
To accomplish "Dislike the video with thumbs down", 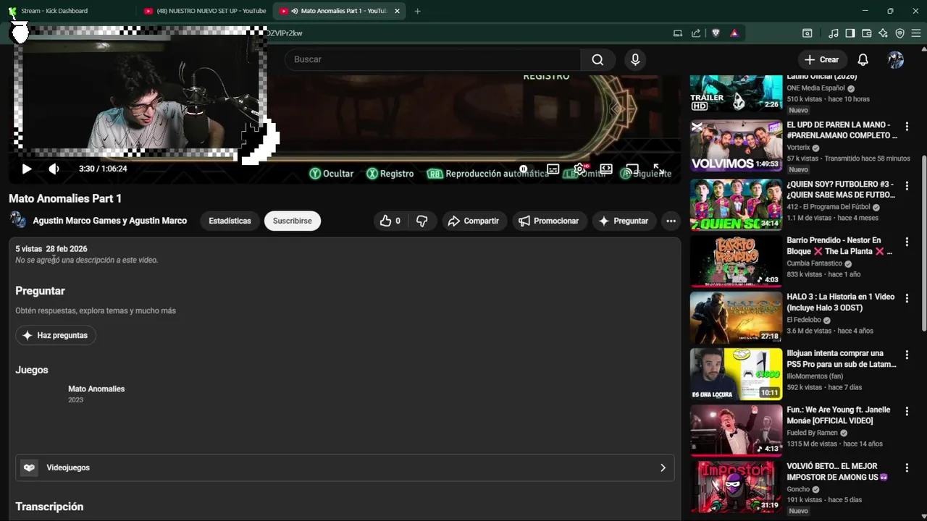I will click(421, 221).
